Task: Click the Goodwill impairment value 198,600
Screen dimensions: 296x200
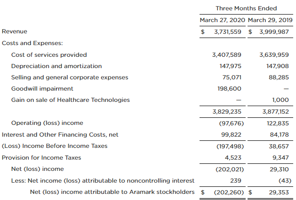Action: tap(230, 89)
